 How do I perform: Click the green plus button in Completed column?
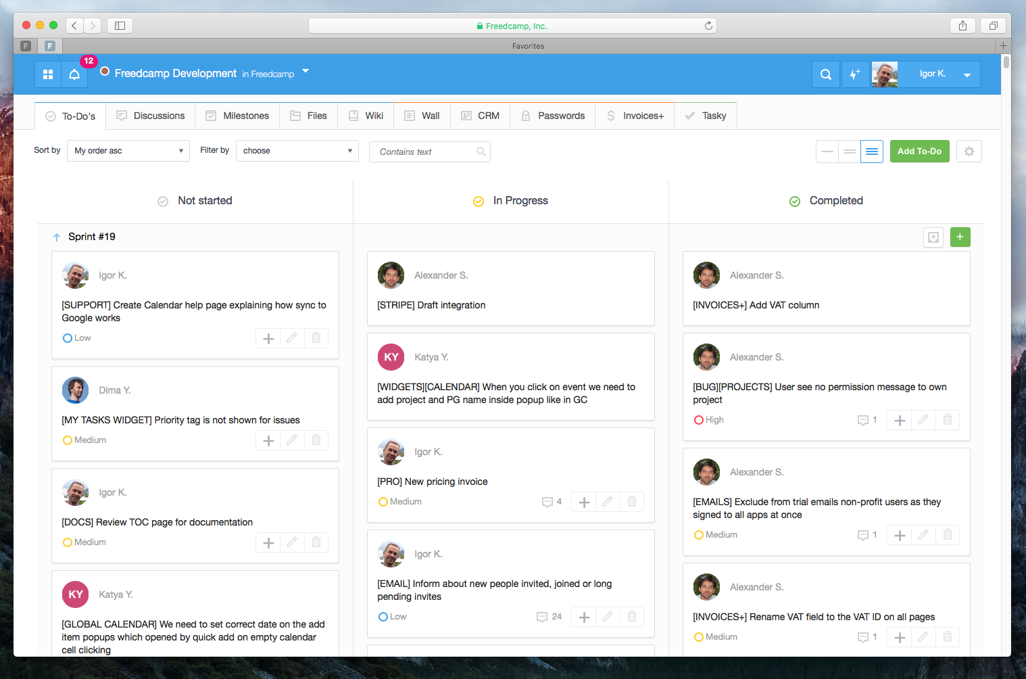click(960, 237)
